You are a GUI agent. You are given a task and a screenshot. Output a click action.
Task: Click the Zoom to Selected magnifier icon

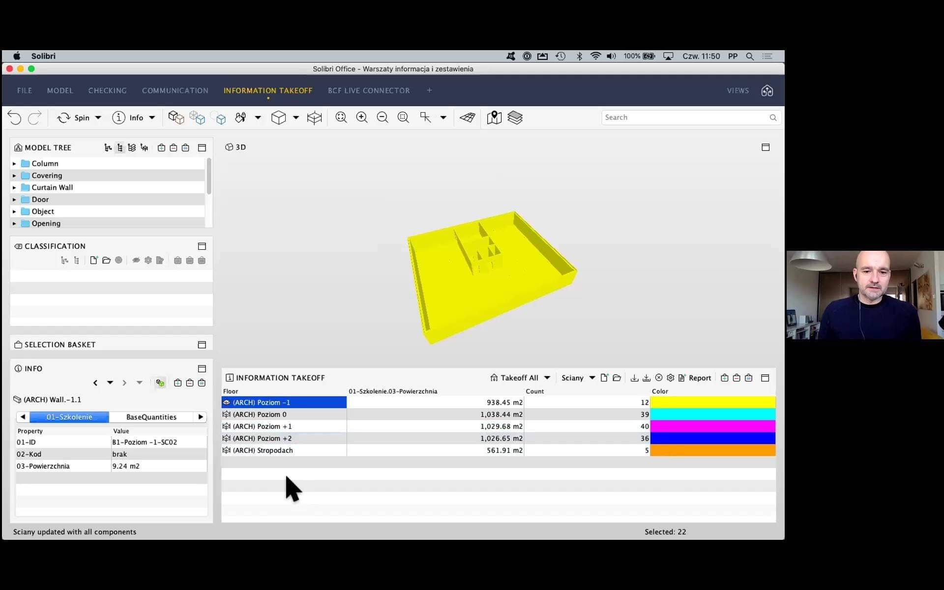403,118
